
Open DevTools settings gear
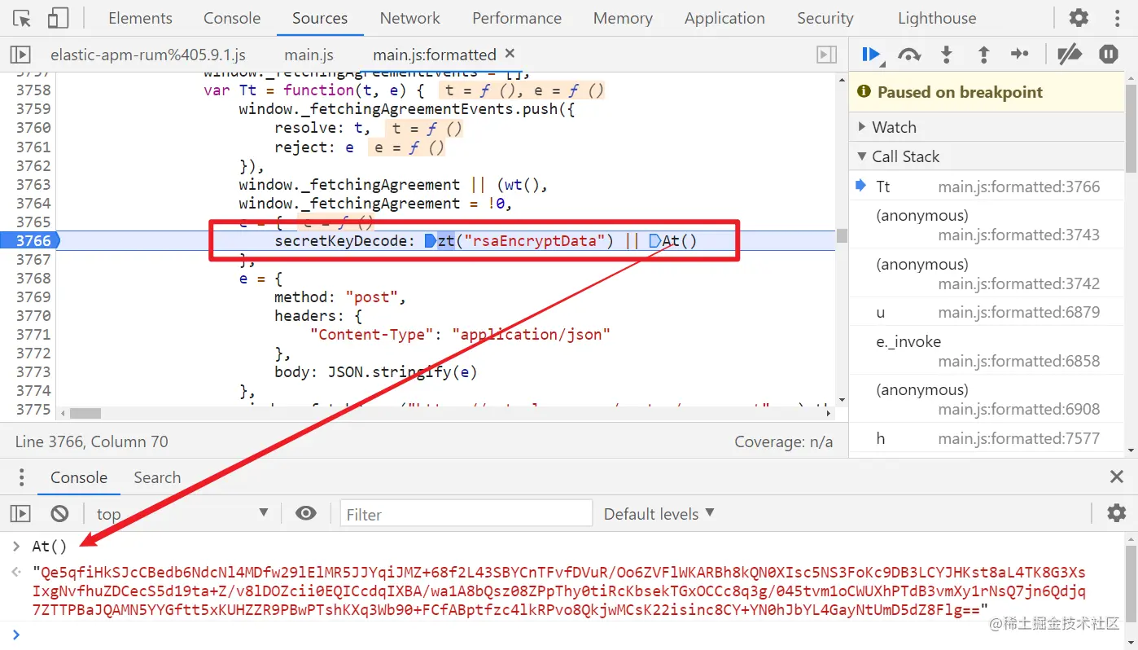point(1079,18)
